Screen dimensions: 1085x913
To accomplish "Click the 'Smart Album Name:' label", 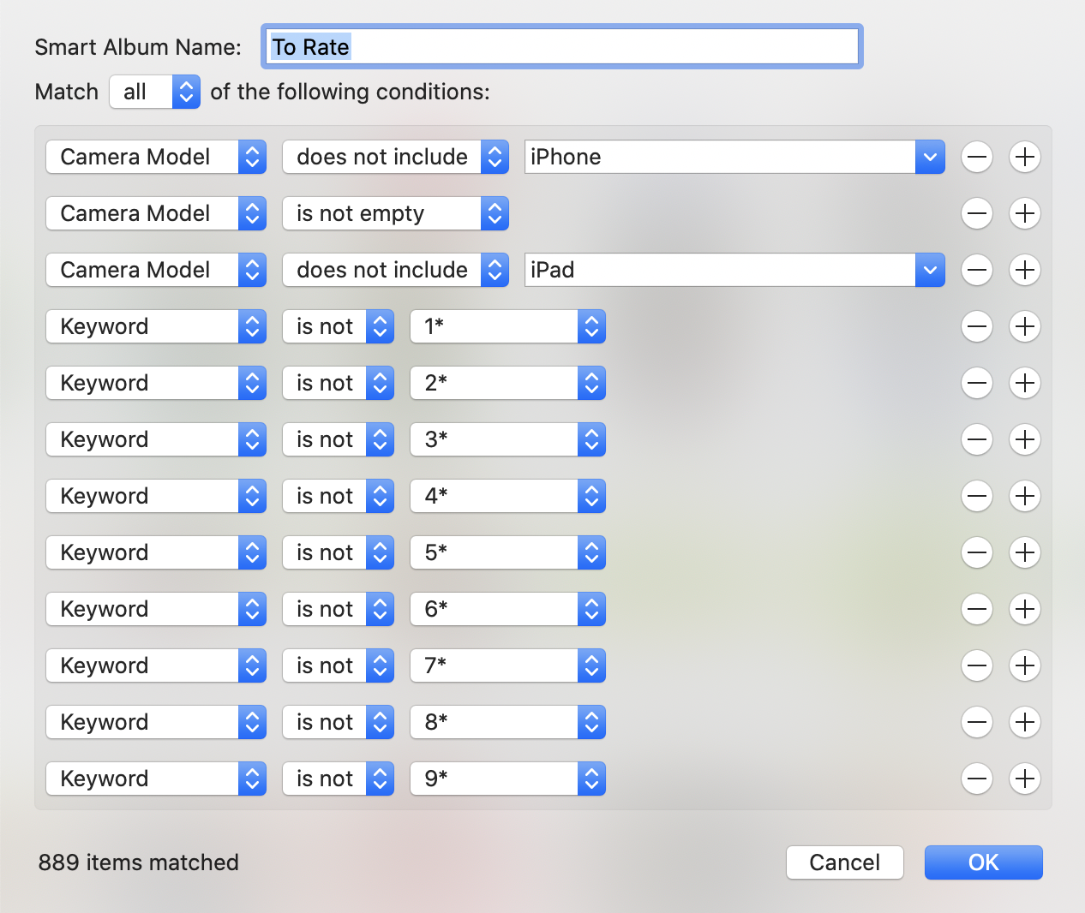I will tap(138, 47).
